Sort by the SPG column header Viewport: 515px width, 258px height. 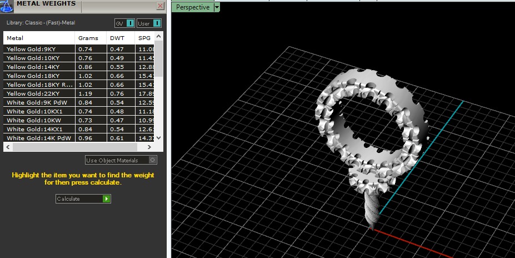(144, 38)
